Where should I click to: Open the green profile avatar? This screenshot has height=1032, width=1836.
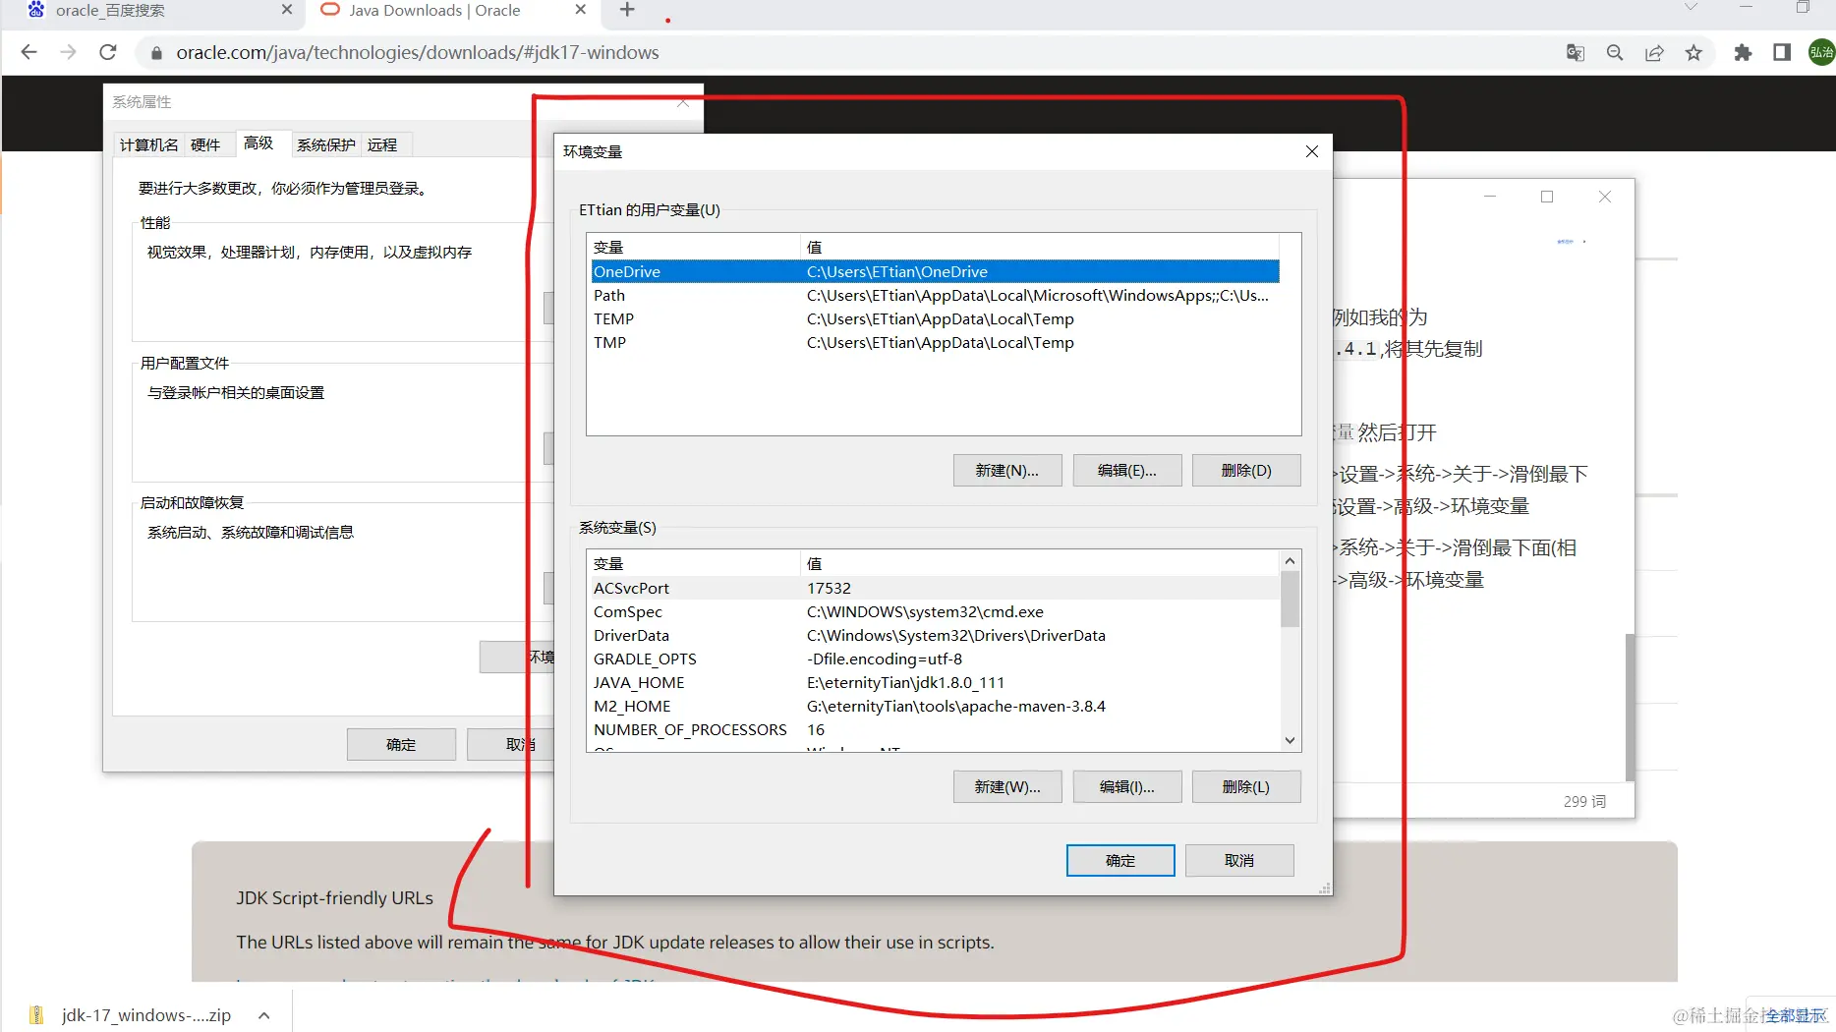pyautogui.click(x=1821, y=53)
